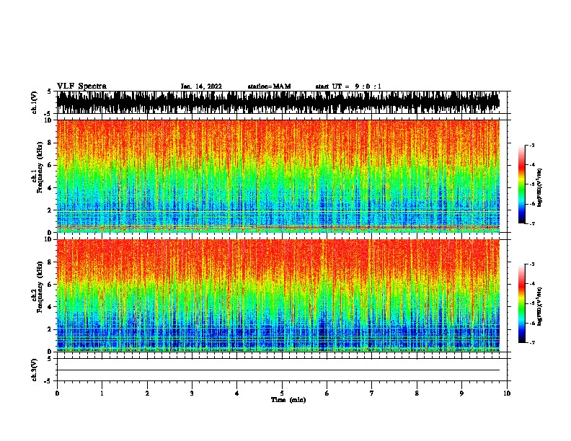The image size is (571, 441).
Task: Click the "ch.3(V)" axis label
Action: pyautogui.click(x=34, y=370)
